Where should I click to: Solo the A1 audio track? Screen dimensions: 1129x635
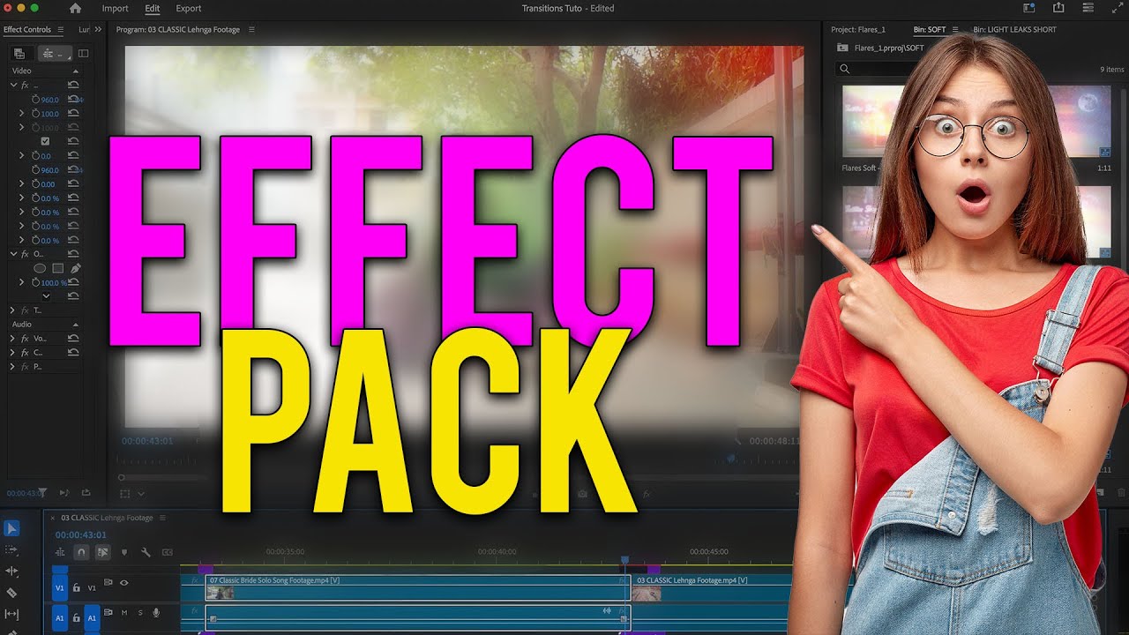pos(140,612)
